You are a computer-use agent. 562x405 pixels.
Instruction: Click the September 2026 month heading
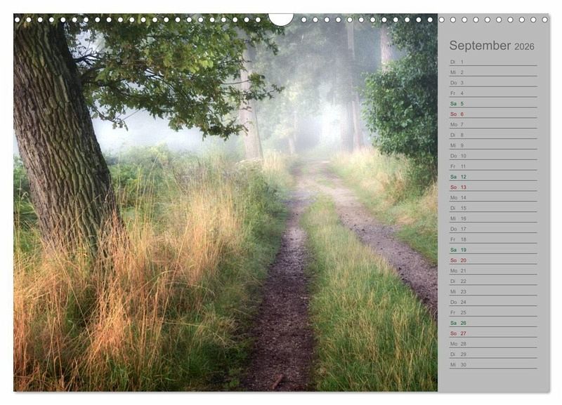coord(491,46)
